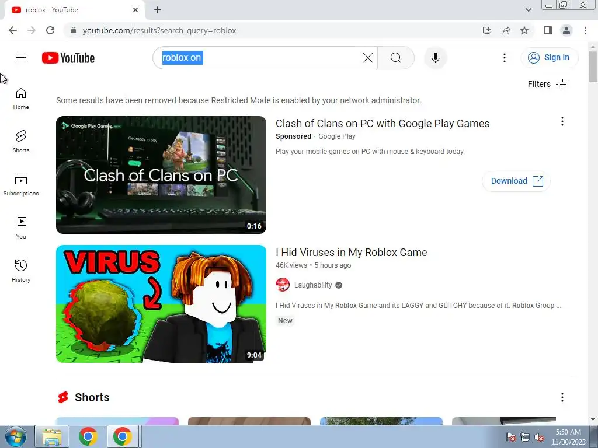Open the Chrome profile avatar
The width and height of the screenshot is (598, 448).
(x=566, y=30)
